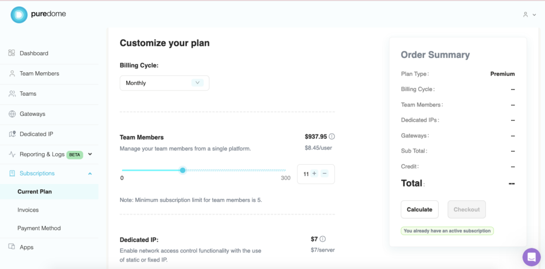Open the user account menu

529,15
